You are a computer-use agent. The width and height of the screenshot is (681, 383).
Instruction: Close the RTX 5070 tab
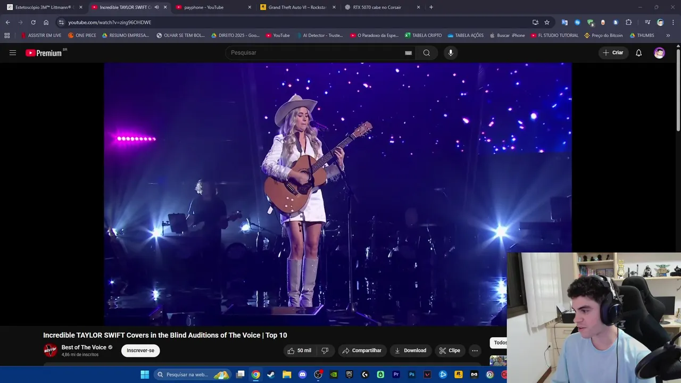click(x=418, y=7)
